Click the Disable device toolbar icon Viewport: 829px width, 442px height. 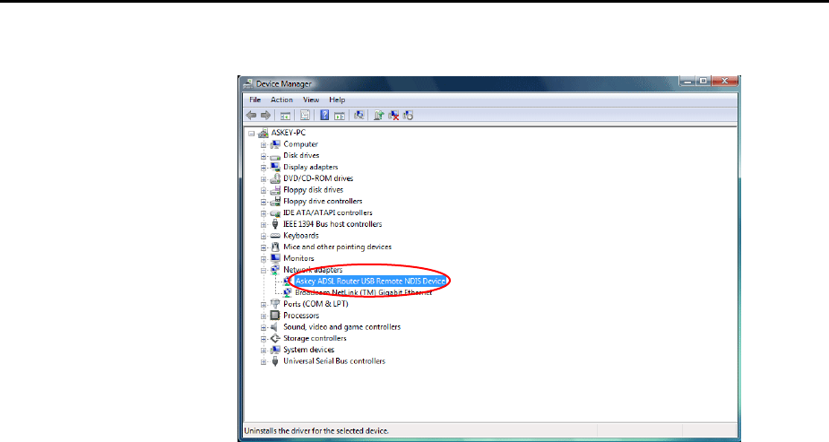point(408,116)
